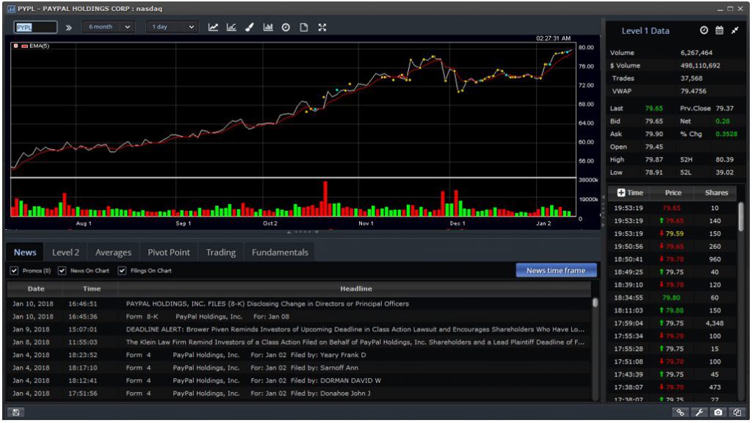
Task: Switch to the Trading tab
Action: [x=220, y=253]
